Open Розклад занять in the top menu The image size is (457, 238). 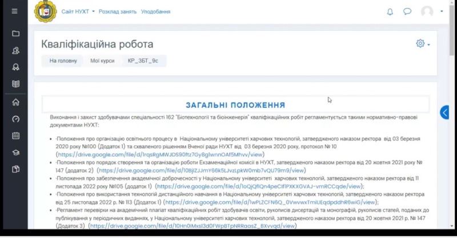tap(118, 11)
